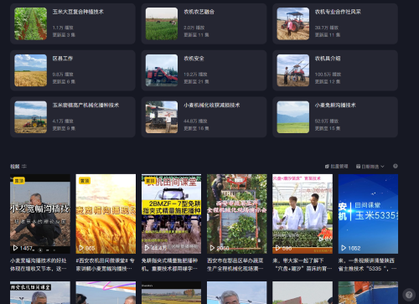Click the 更新至 15 集 text
This screenshot has height=304, width=419.
click(328, 128)
